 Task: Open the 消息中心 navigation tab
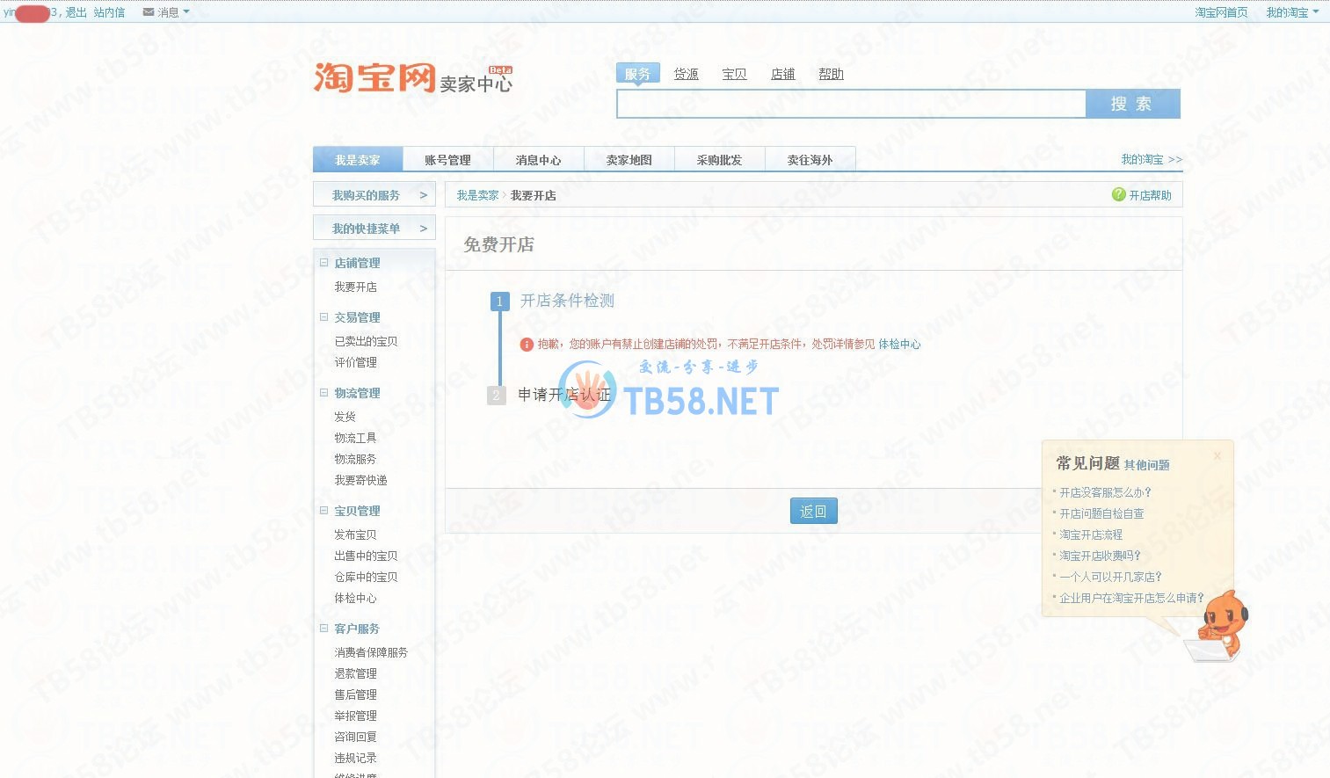(539, 159)
